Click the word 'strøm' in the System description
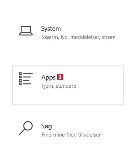The width and height of the screenshot is (138, 164). pyautogui.click(x=109, y=37)
